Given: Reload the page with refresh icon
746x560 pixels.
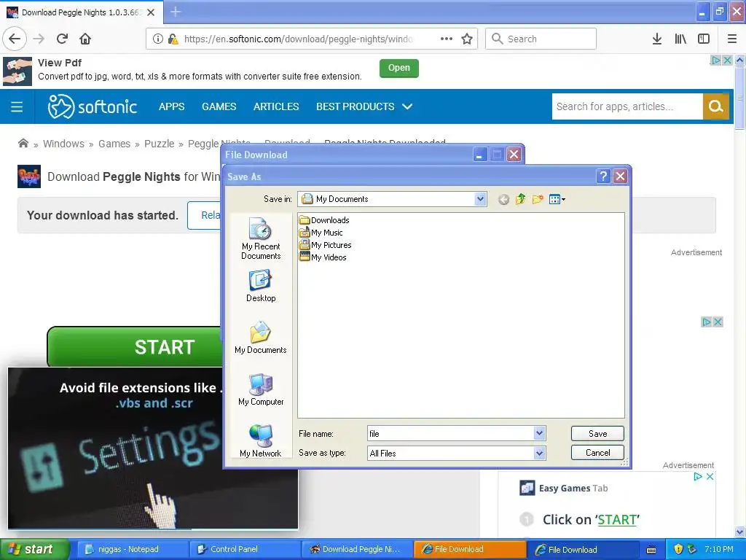Looking at the screenshot, I should (62, 39).
